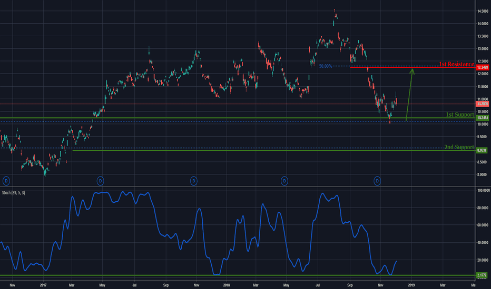Select the green 2nd Support label
Image resolution: width=491 pixels, height=289 pixels.
pos(459,147)
